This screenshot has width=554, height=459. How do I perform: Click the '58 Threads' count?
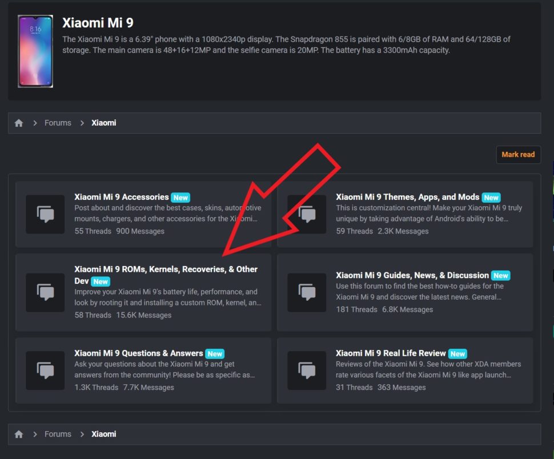[93, 315]
